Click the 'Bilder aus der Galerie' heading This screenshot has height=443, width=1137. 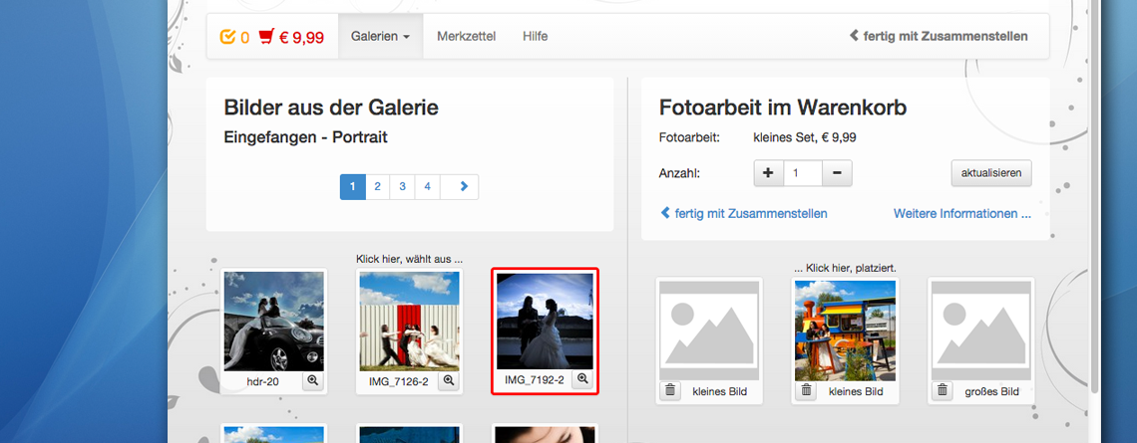tap(331, 108)
